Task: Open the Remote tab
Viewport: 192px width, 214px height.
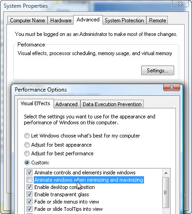Action: click(157, 20)
